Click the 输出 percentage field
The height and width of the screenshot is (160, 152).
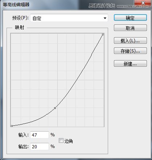(40, 147)
